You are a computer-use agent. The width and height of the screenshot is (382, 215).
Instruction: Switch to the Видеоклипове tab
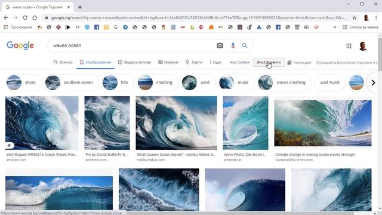coord(134,62)
